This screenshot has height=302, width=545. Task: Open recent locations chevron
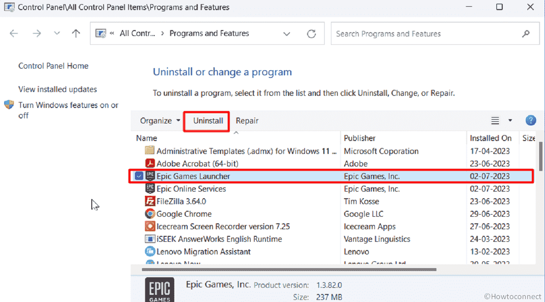point(57,34)
